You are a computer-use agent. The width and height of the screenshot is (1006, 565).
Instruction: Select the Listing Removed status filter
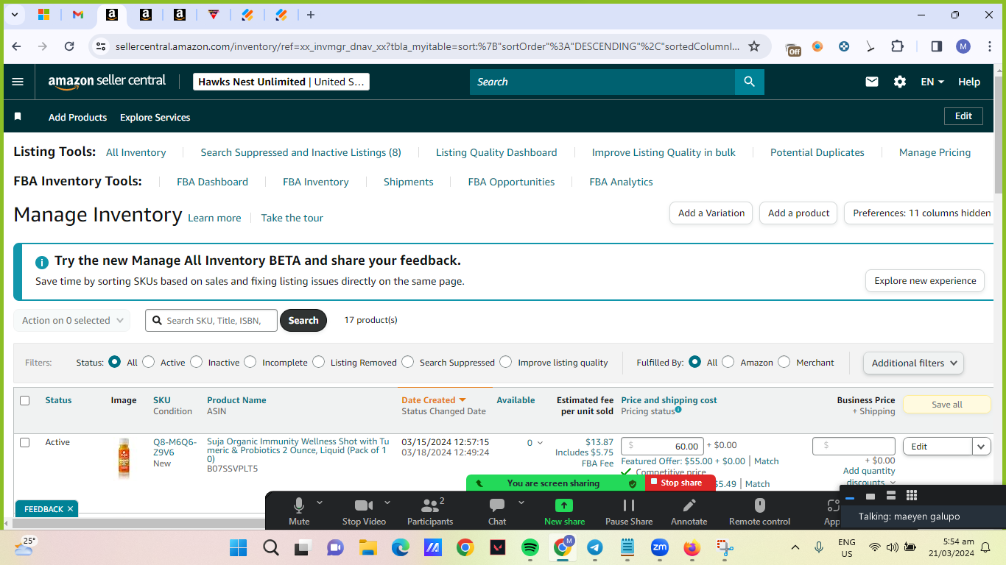point(318,362)
